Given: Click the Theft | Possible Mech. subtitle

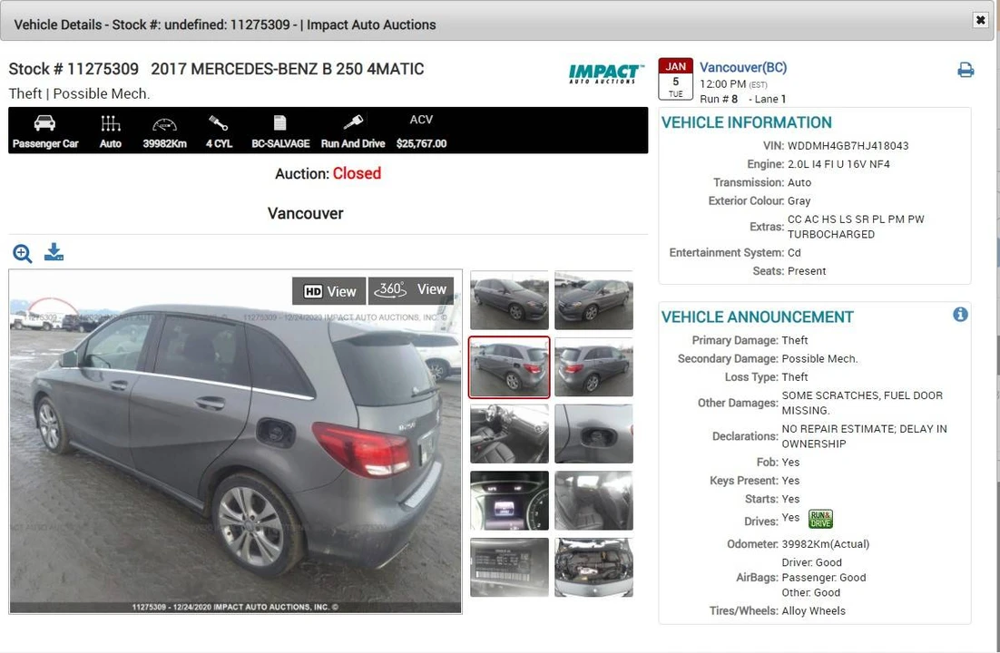Looking at the screenshot, I should pyautogui.click(x=79, y=93).
